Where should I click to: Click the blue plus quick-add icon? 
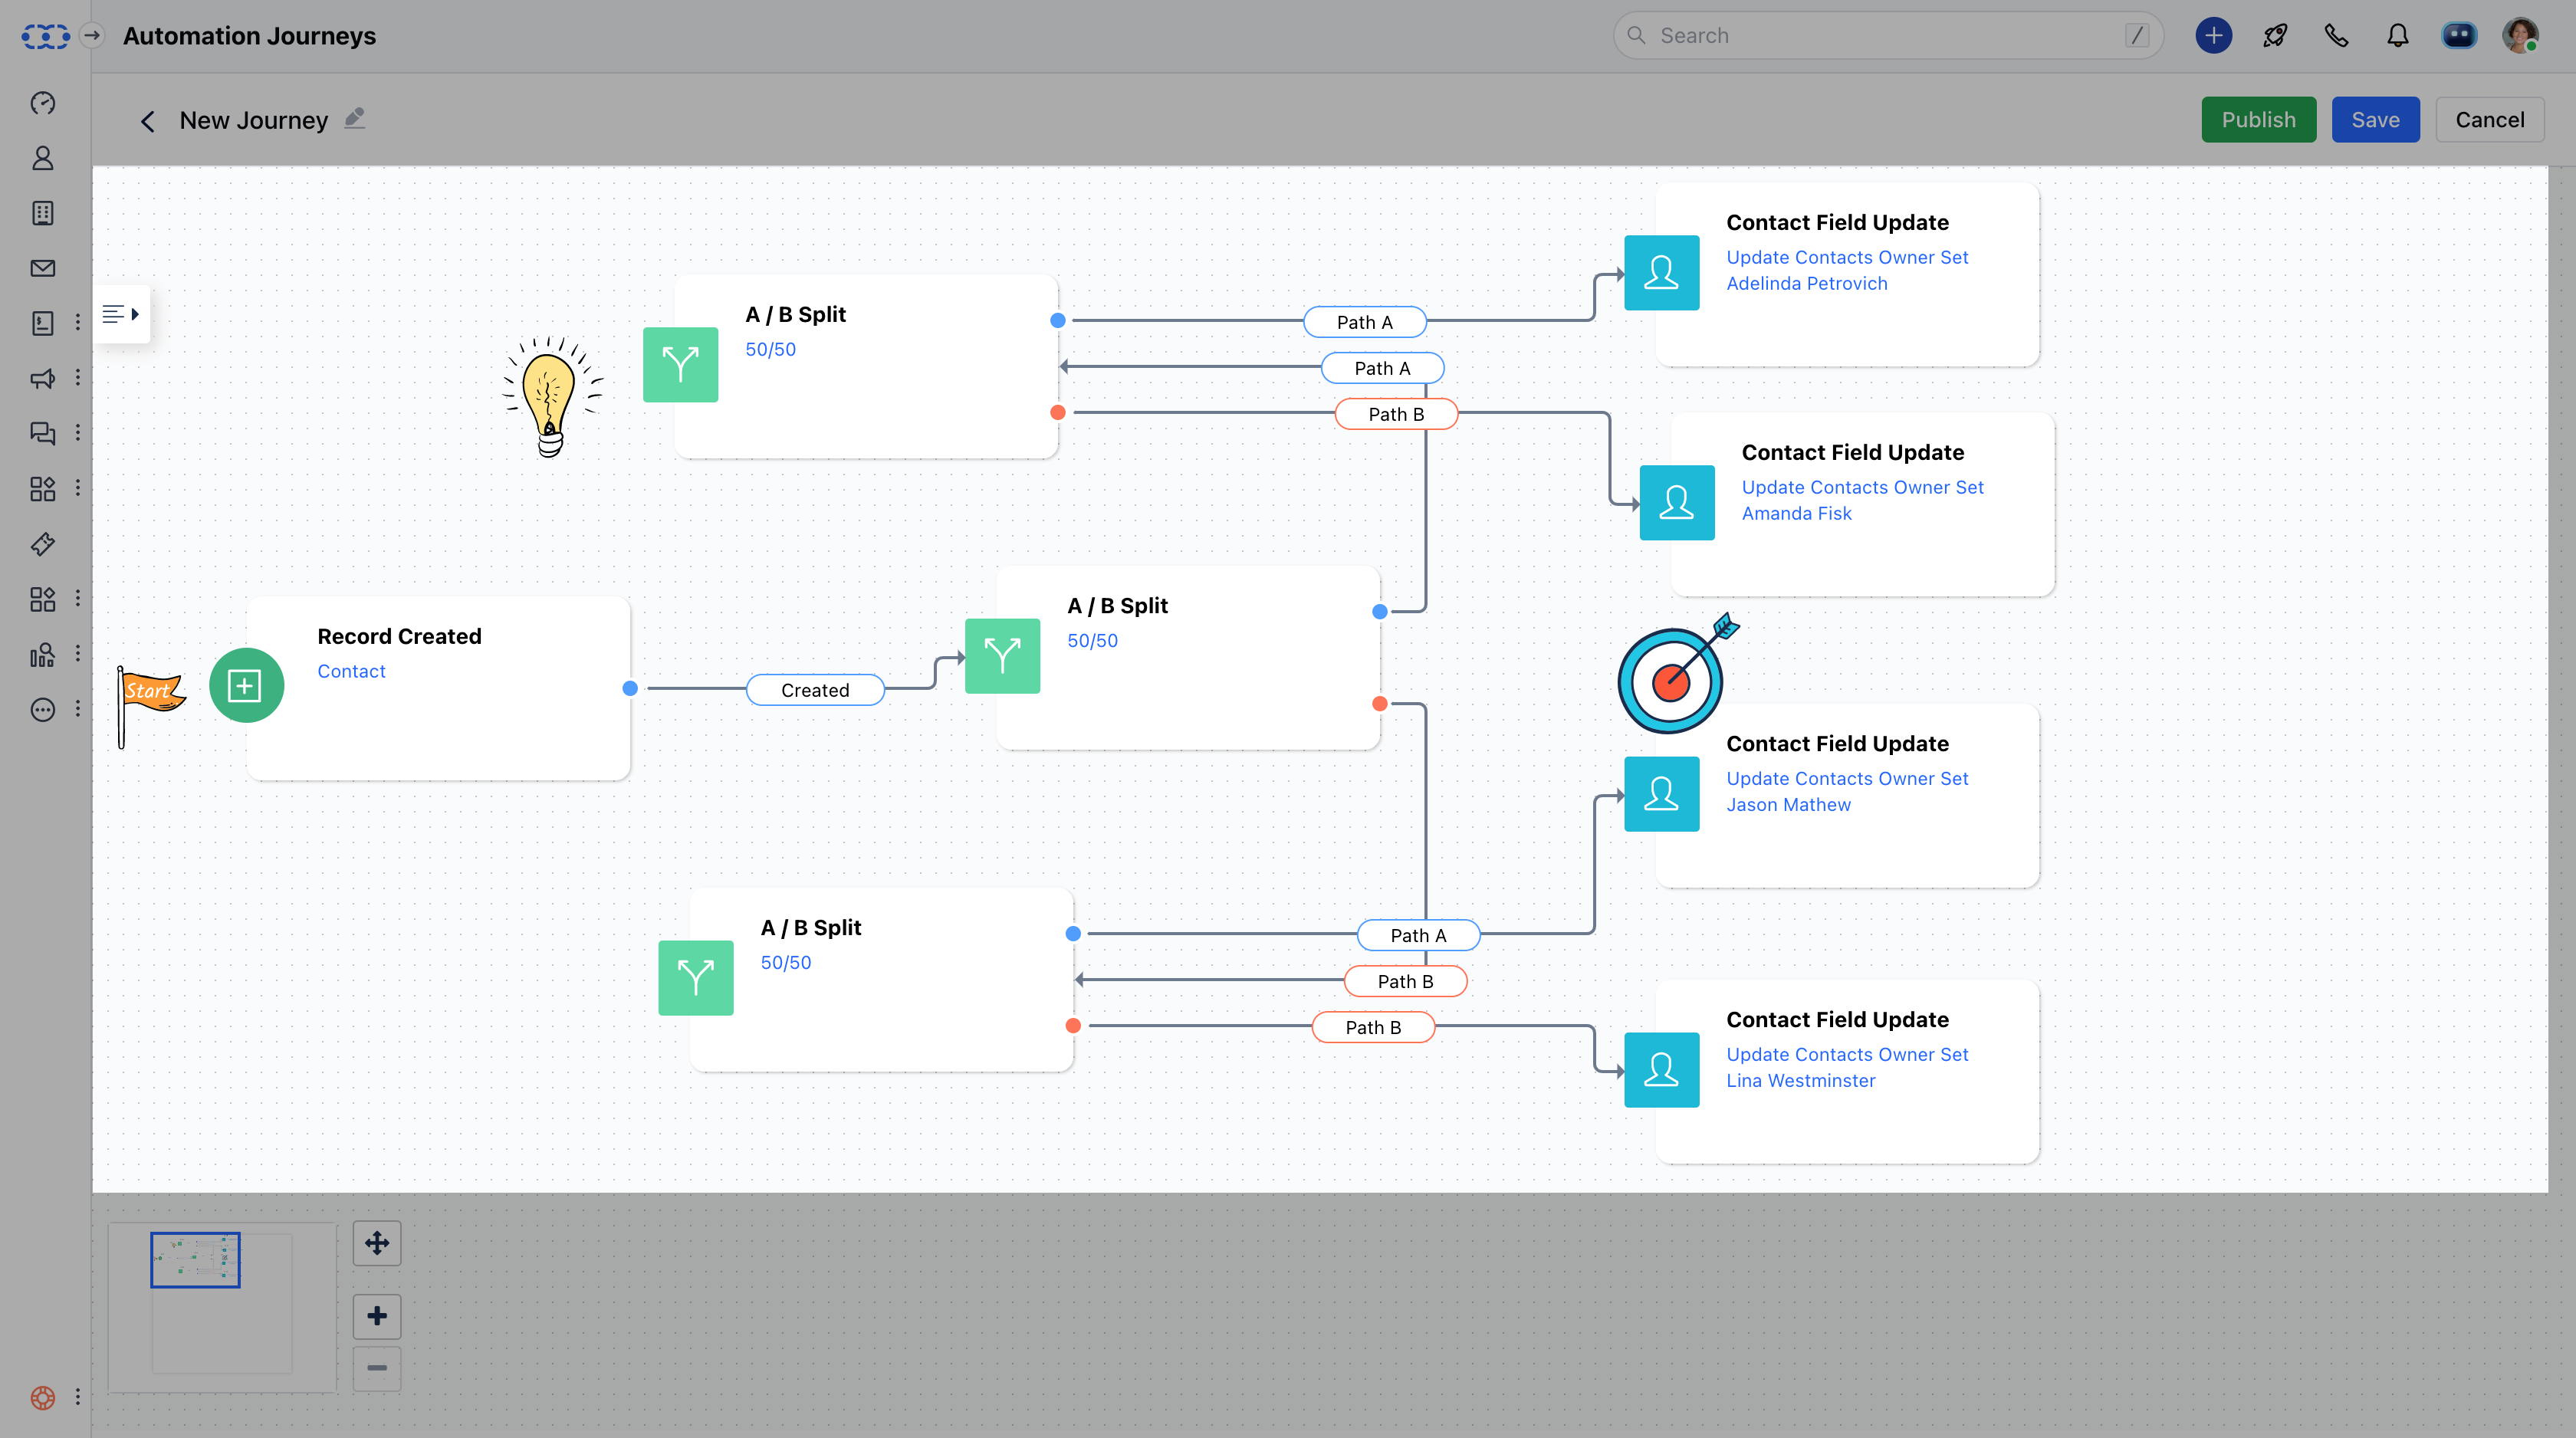[x=2213, y=36]
